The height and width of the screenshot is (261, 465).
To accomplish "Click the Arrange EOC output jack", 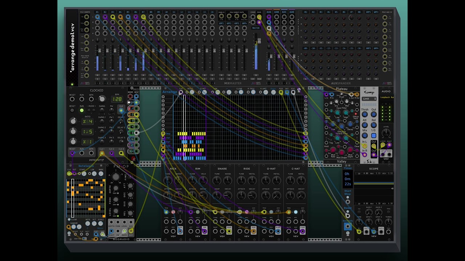I will click(293, 93).
